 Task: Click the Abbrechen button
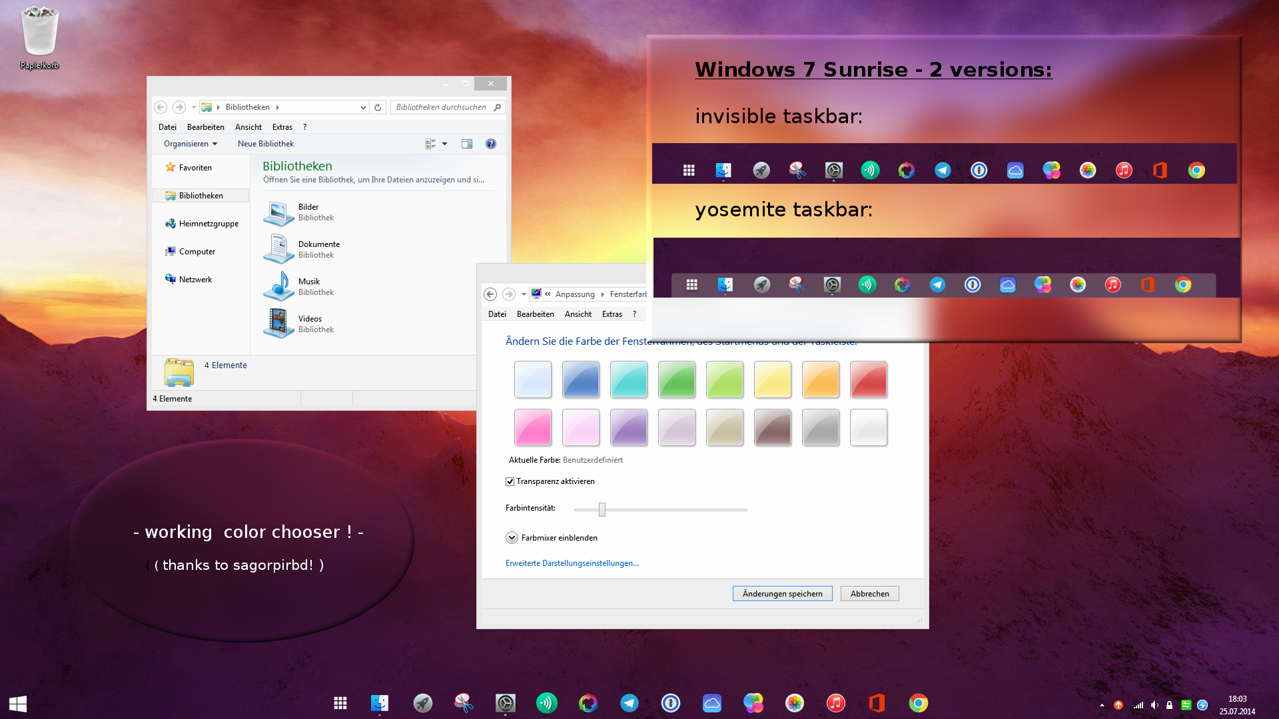870,594
